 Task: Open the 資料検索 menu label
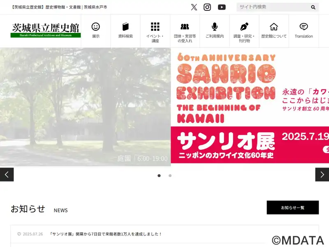click(x=125, y=36)
